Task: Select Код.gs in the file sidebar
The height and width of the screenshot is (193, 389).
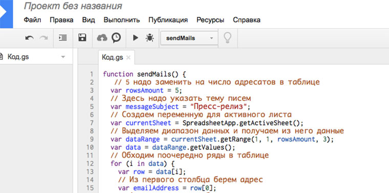Action: pos(18,57)
